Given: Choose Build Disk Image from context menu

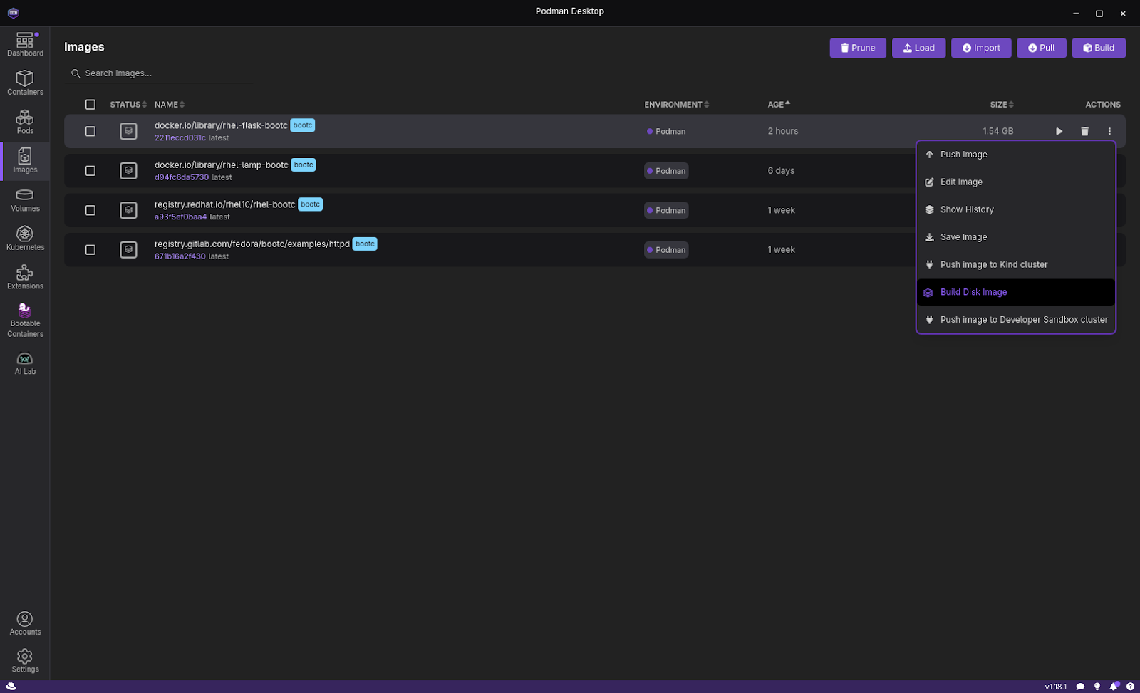Looking at the screenshot, I should coord(973,292).
